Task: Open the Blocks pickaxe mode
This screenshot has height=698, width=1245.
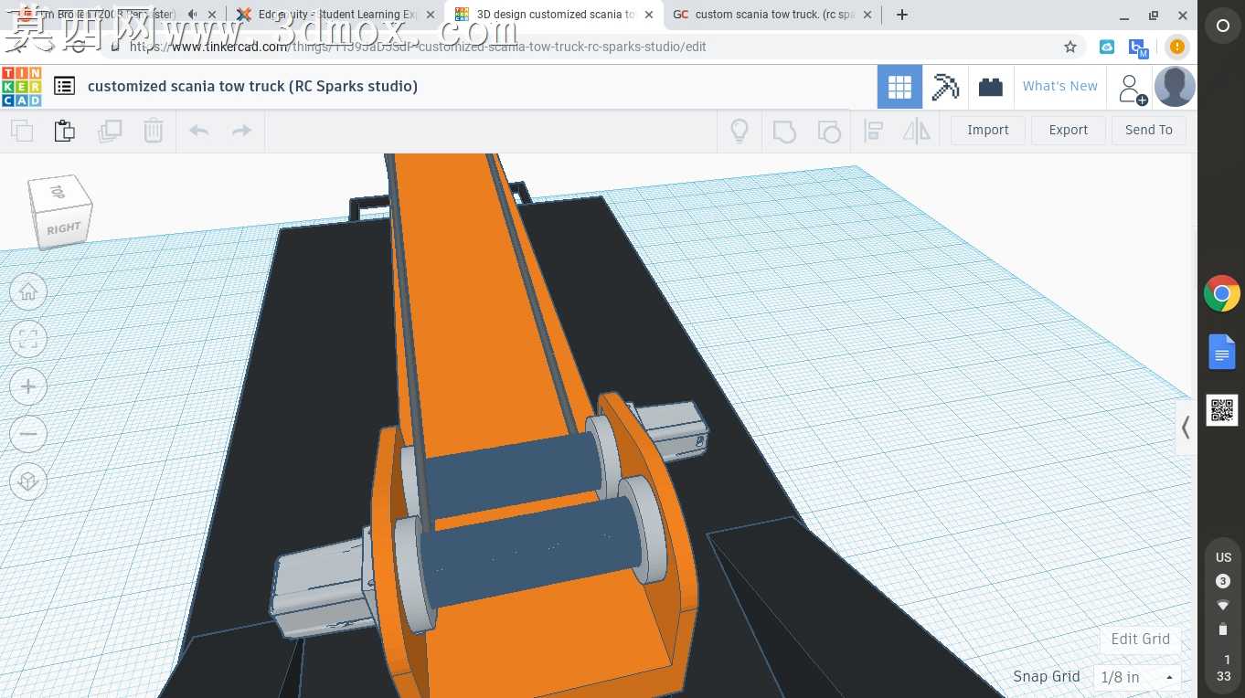Action: tap(945, 87)
